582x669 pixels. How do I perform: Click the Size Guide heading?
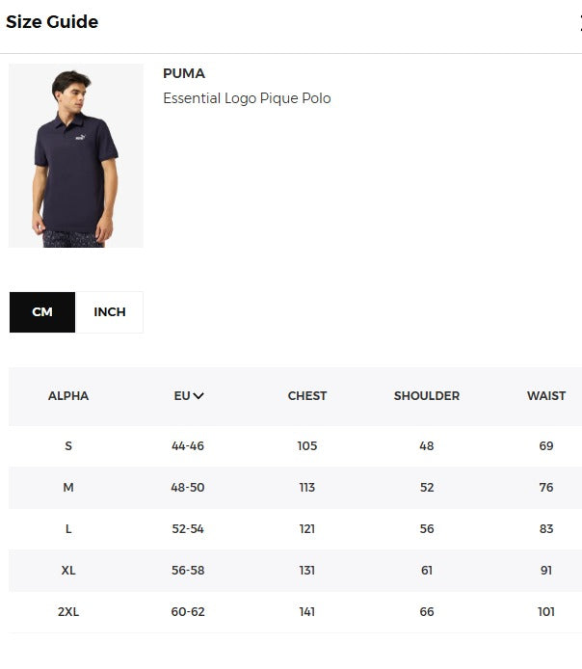[52, 22]
